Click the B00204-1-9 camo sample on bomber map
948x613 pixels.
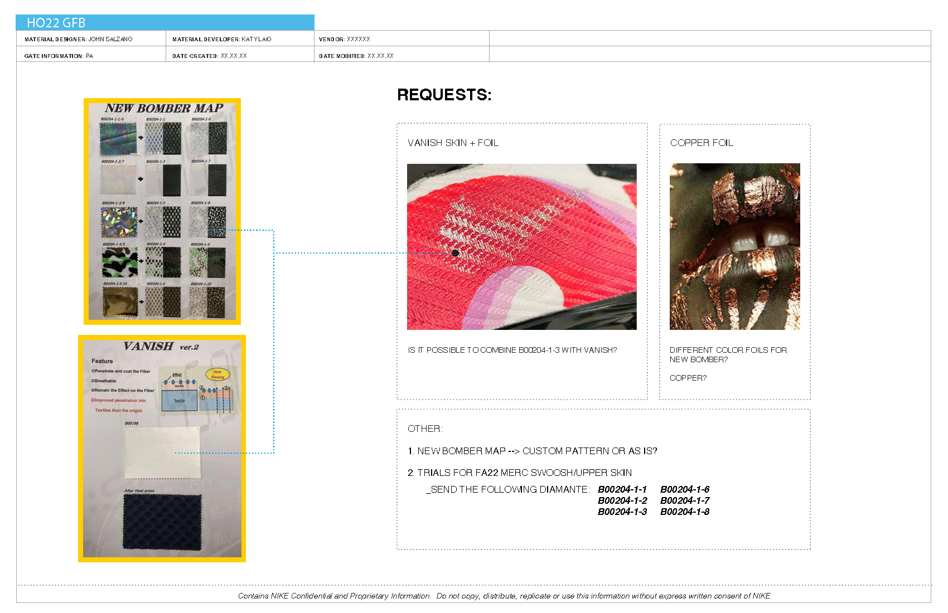207,262
